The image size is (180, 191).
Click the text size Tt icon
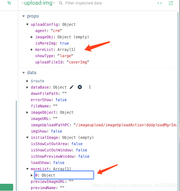(x=9, y=3)
